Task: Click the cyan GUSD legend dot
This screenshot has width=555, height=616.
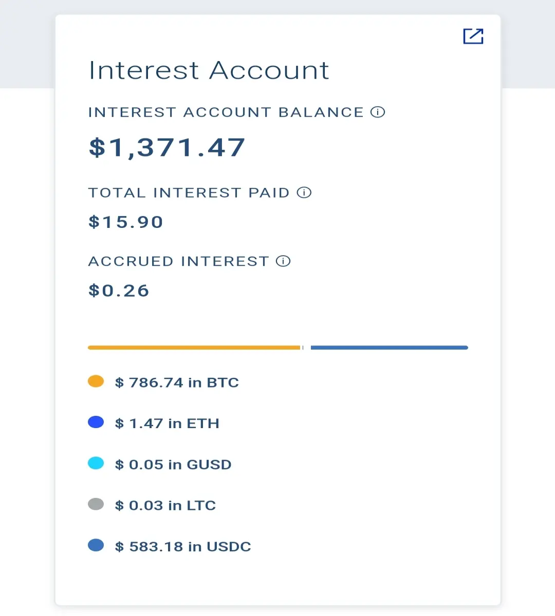Action: [x=96, y=464]
